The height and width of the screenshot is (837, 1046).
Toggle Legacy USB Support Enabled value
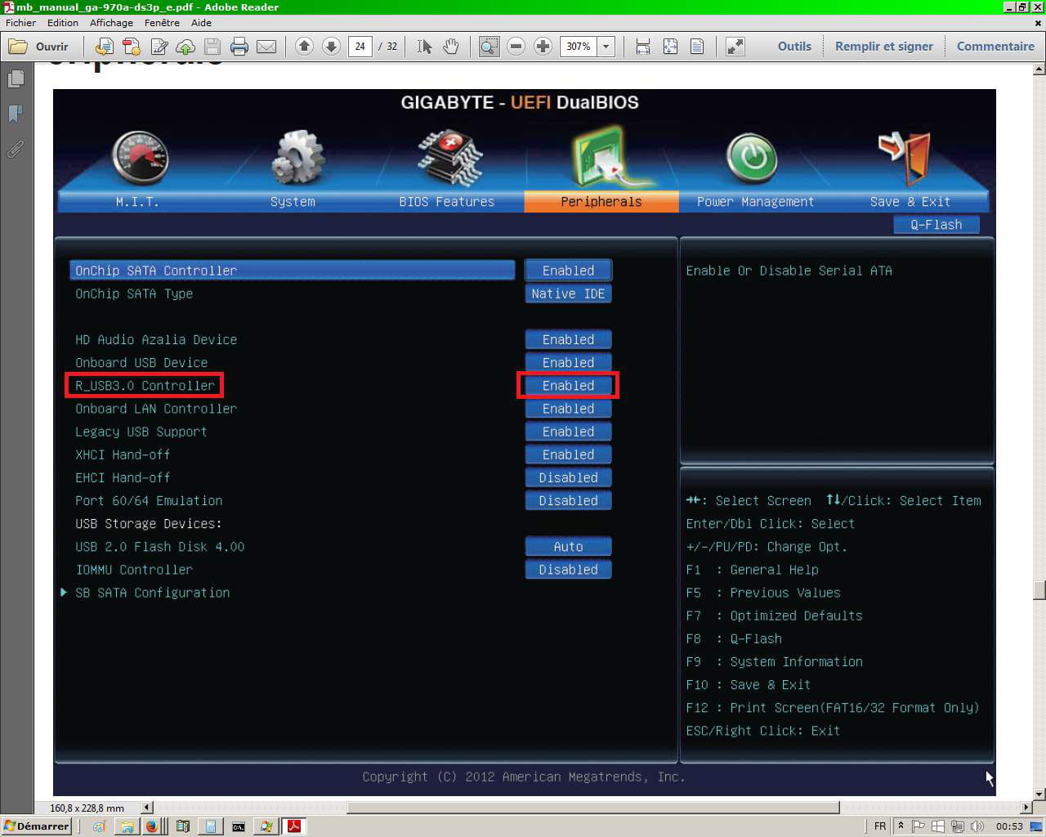[568, 432]
